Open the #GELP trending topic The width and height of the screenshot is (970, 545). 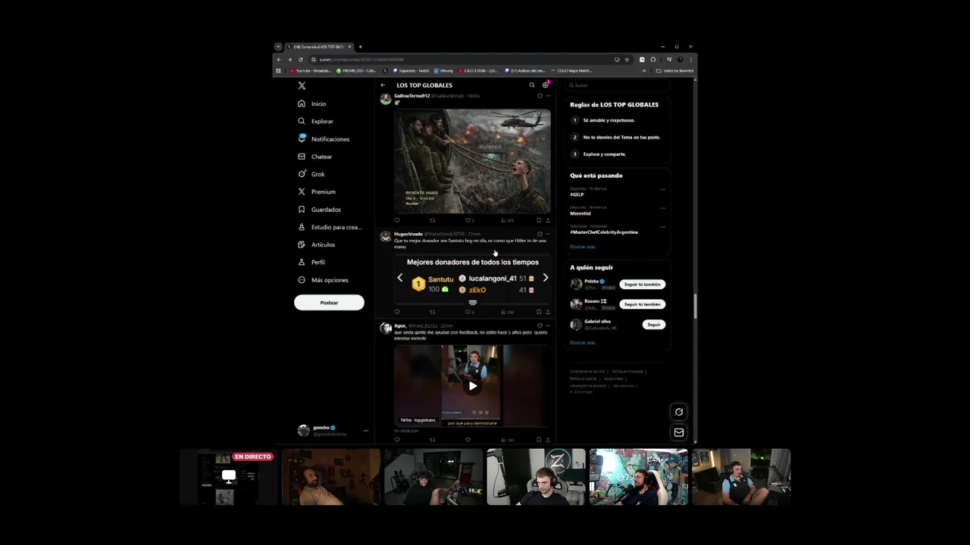(577, 195)
